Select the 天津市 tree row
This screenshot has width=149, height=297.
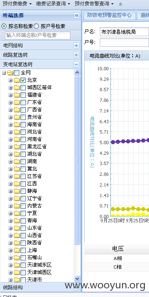pos(34,280)
